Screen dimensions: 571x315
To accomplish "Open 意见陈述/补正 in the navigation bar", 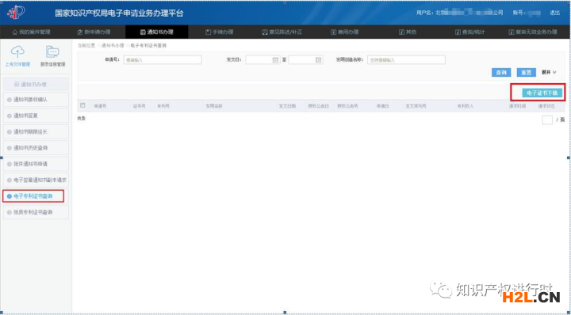I will click(x=282, y=32).
